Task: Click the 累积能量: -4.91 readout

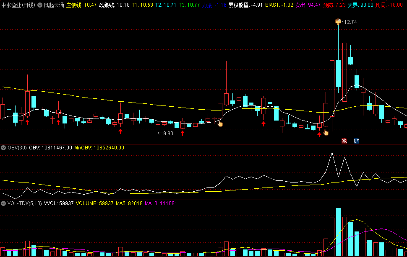Action: 245,5
